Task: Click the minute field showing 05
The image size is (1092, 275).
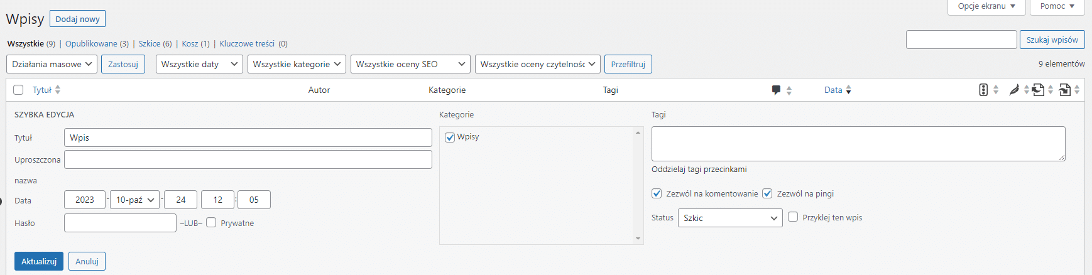Action: [254, 200]
